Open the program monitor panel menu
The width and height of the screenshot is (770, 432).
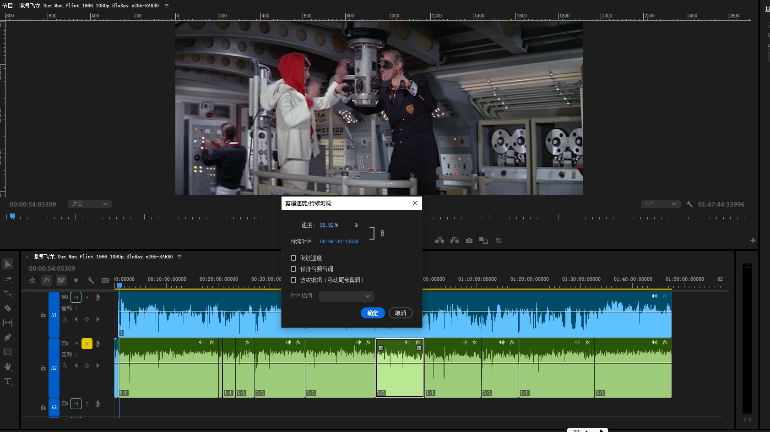point(167,5)
